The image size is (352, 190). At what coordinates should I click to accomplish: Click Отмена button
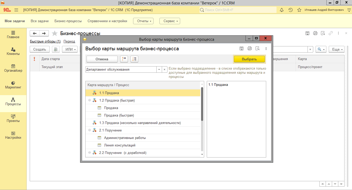[x=102, y=59]
